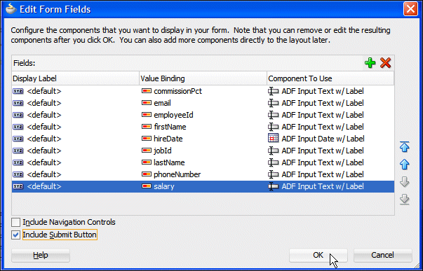This screenshot has width=423, height=271.
Task: Click the green plus add field icon
Action: point(370,63)
